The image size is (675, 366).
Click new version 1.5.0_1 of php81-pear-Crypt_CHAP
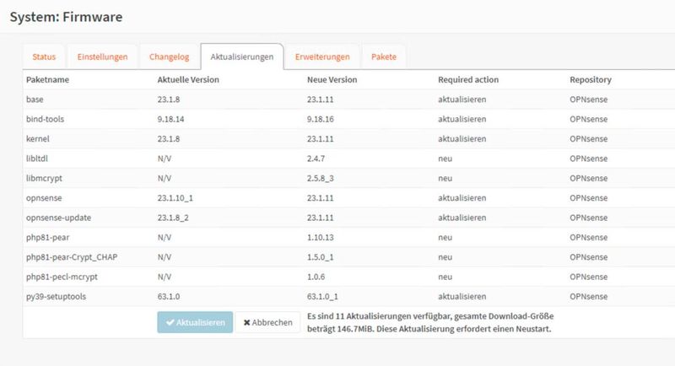[321, 257]
